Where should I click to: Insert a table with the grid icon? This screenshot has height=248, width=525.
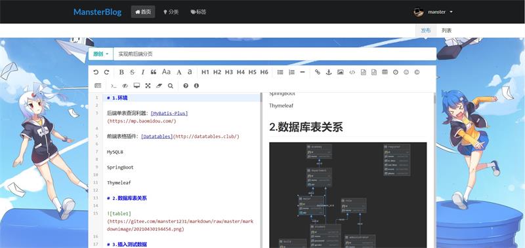pyautogui.click(x=385, y=72)
